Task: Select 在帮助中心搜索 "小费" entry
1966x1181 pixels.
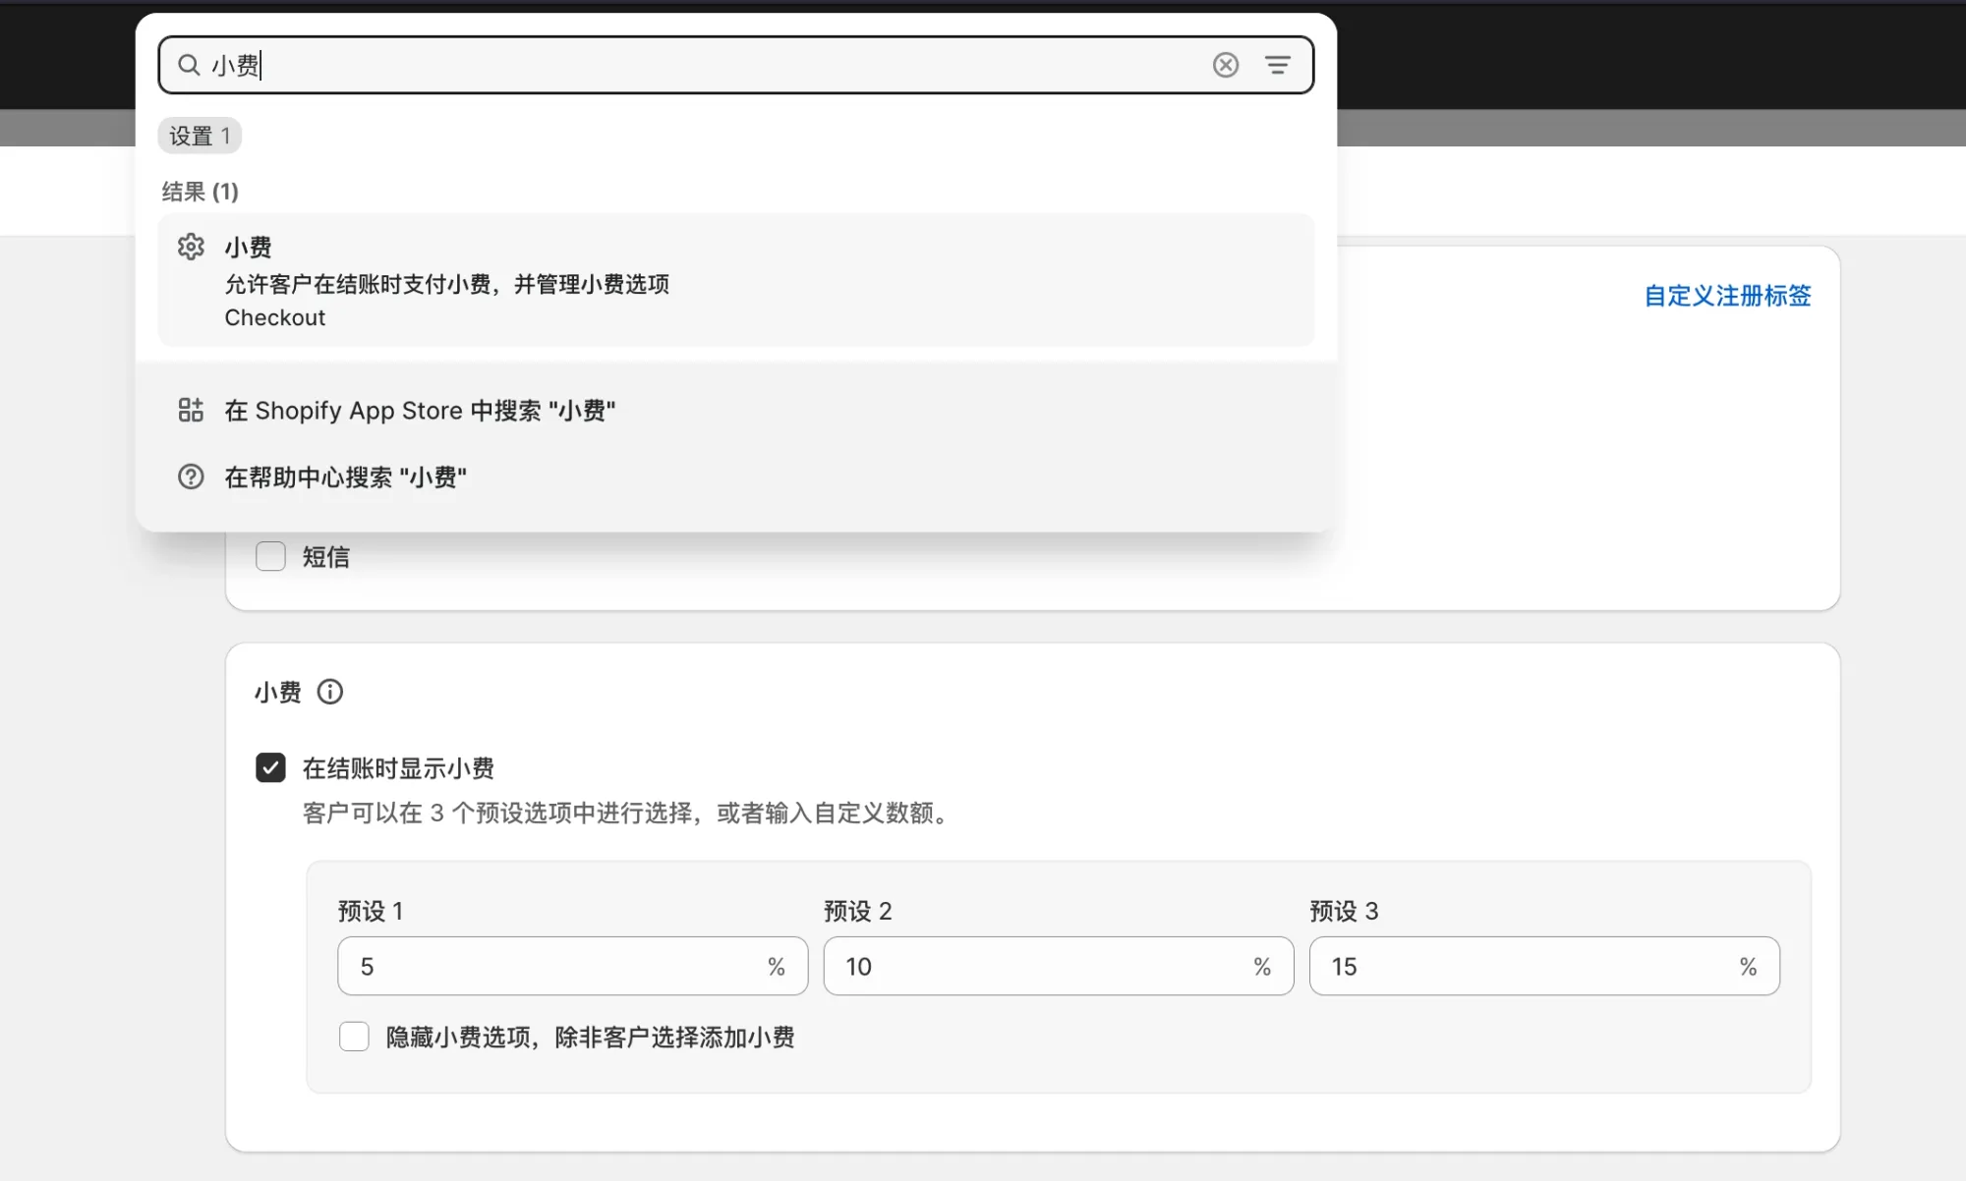Action: tap(346, 477)
